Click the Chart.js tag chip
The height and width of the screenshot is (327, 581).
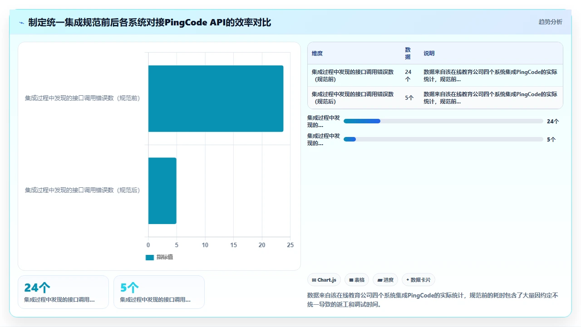click(x=324, y=280)
